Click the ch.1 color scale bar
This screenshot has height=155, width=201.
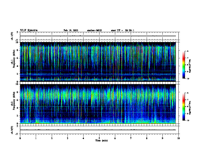pyautogui.click(x=183, y=65)
